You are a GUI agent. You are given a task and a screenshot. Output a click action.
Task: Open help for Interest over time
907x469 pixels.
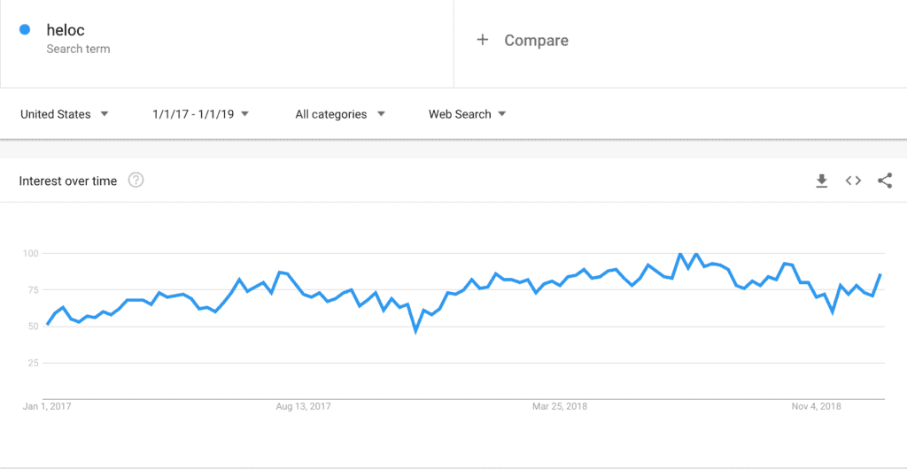[x=136, y=181]
